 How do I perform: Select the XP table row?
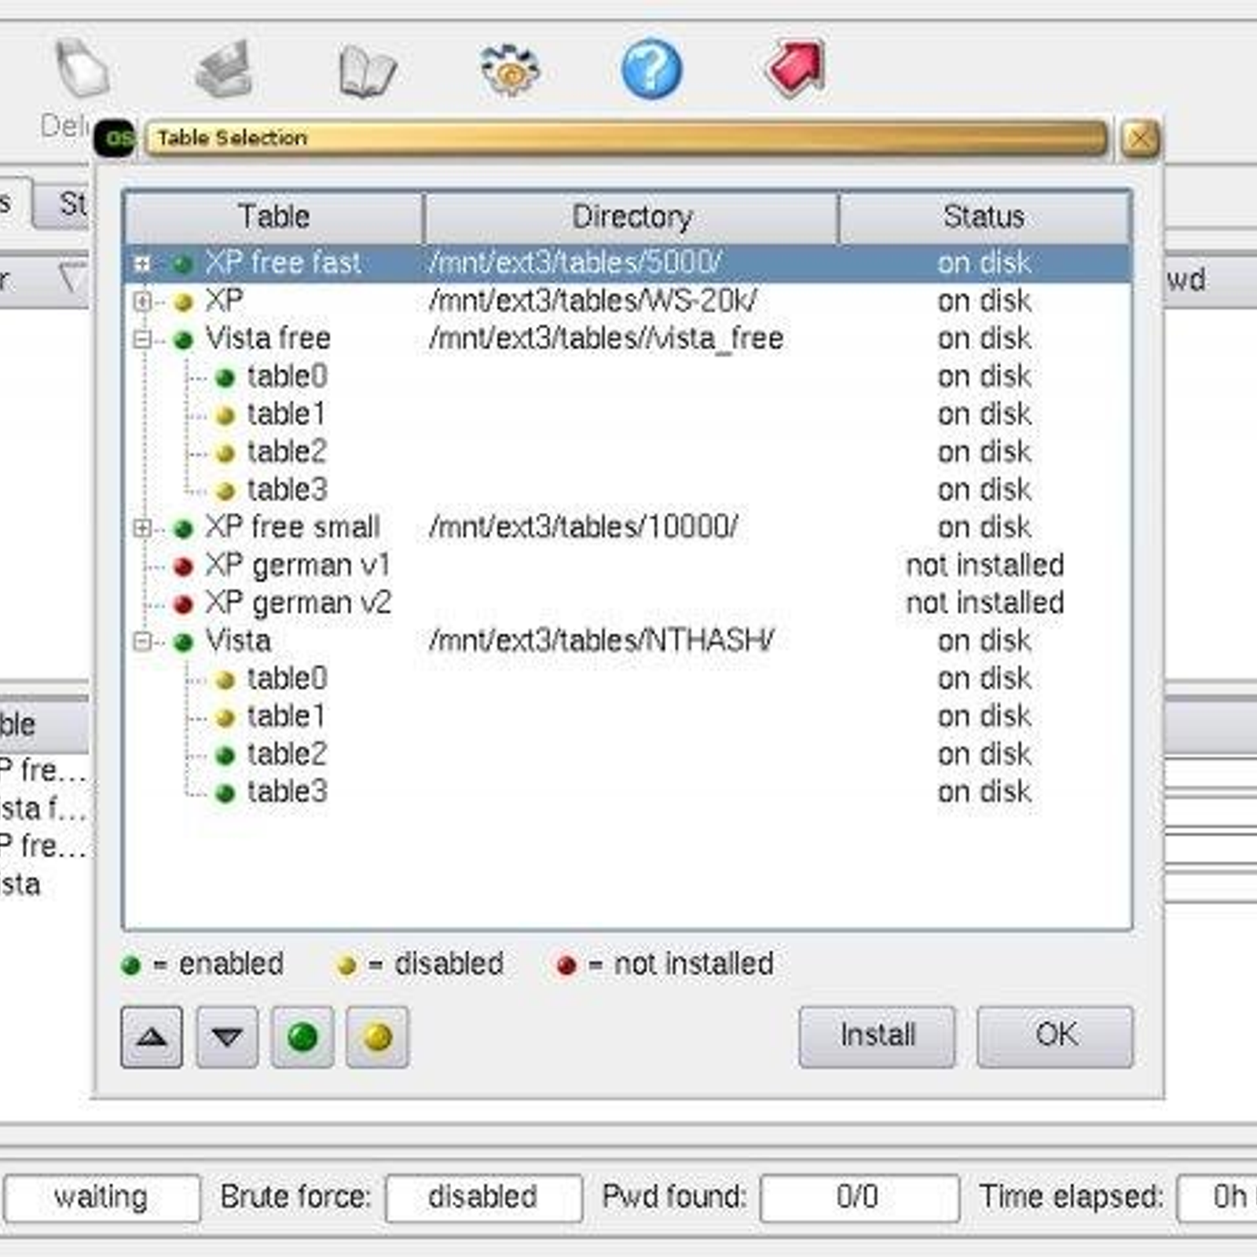[628, 301]
